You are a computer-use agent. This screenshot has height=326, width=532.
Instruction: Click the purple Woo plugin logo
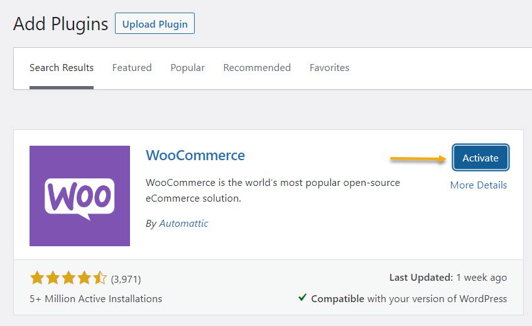tap(80, 196)
